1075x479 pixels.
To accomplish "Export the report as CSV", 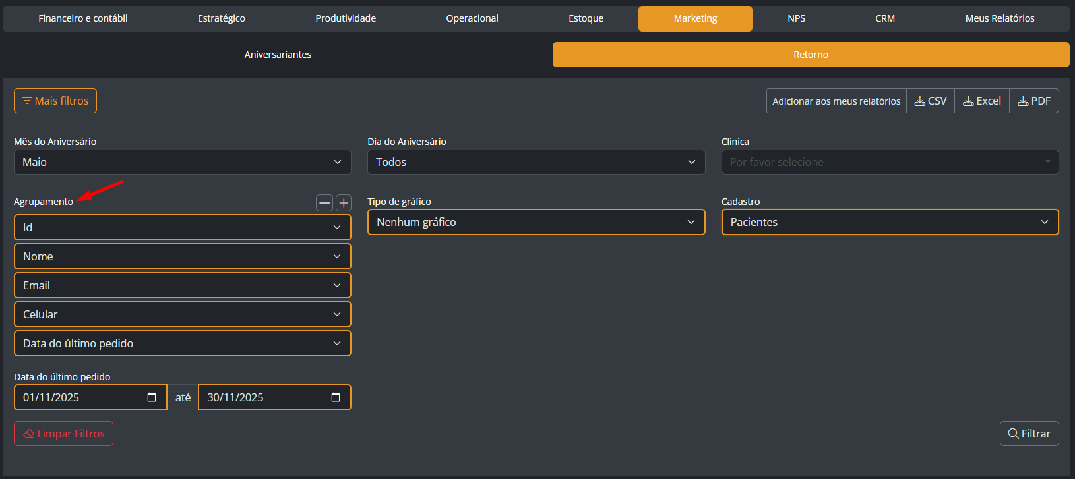I will pyautogui.click(x=931, y=101).
